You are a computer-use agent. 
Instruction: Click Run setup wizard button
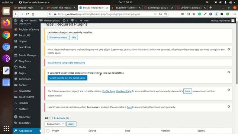(58, 38)
